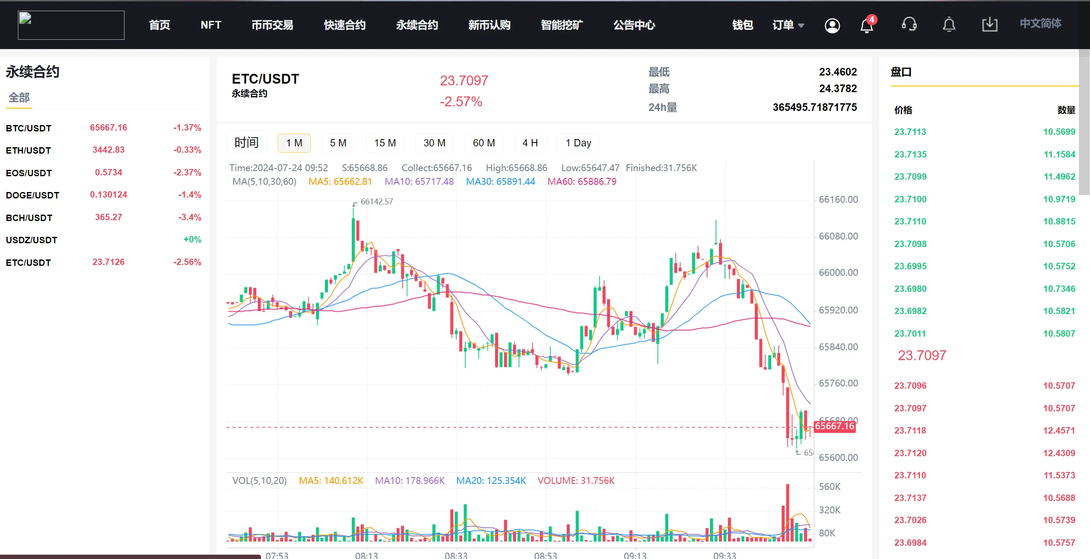Open 永续合约 in navigation bar

click(x=417, y=25)
